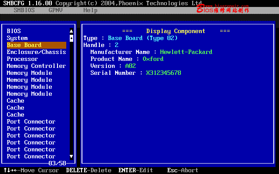
Task: Click the Serial Number label
Action: (x=113, y=73)
